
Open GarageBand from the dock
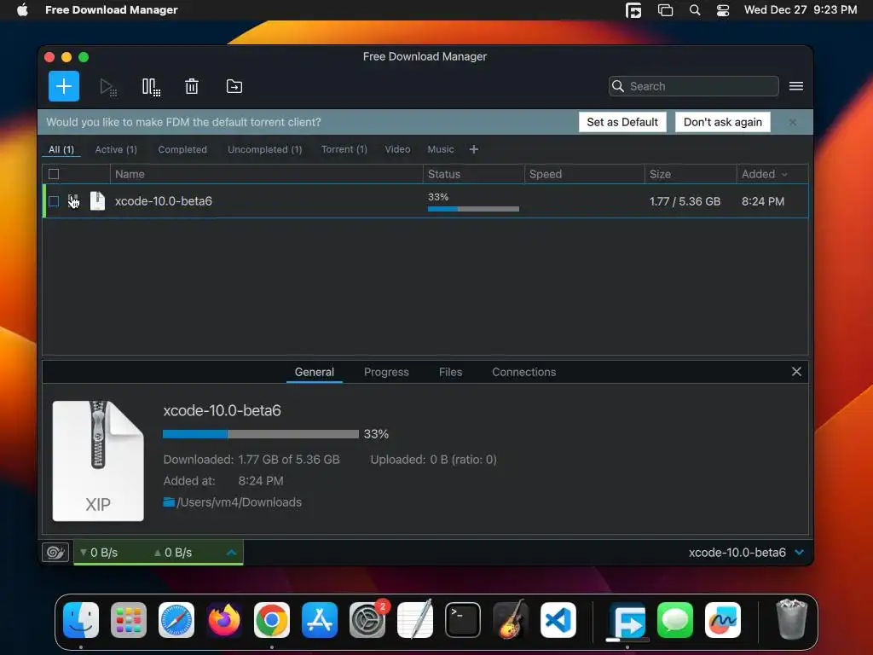coord(511,620)
